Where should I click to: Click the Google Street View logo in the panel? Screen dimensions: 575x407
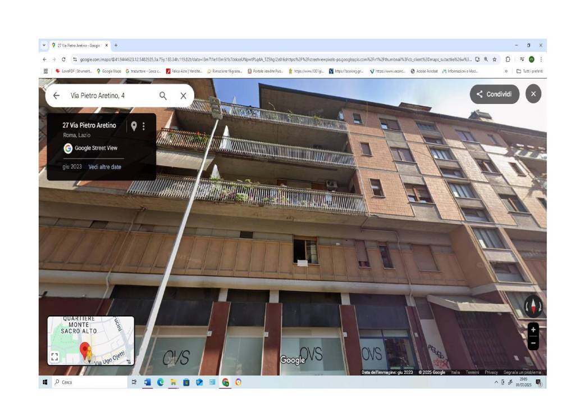(x=68, y=148)
